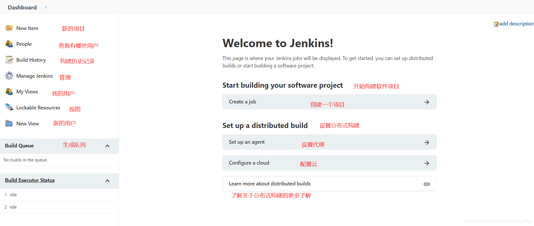This screenshot has width=534, height=226.
Task: Click the Create a job button
Action: click(x=329, y=102)
